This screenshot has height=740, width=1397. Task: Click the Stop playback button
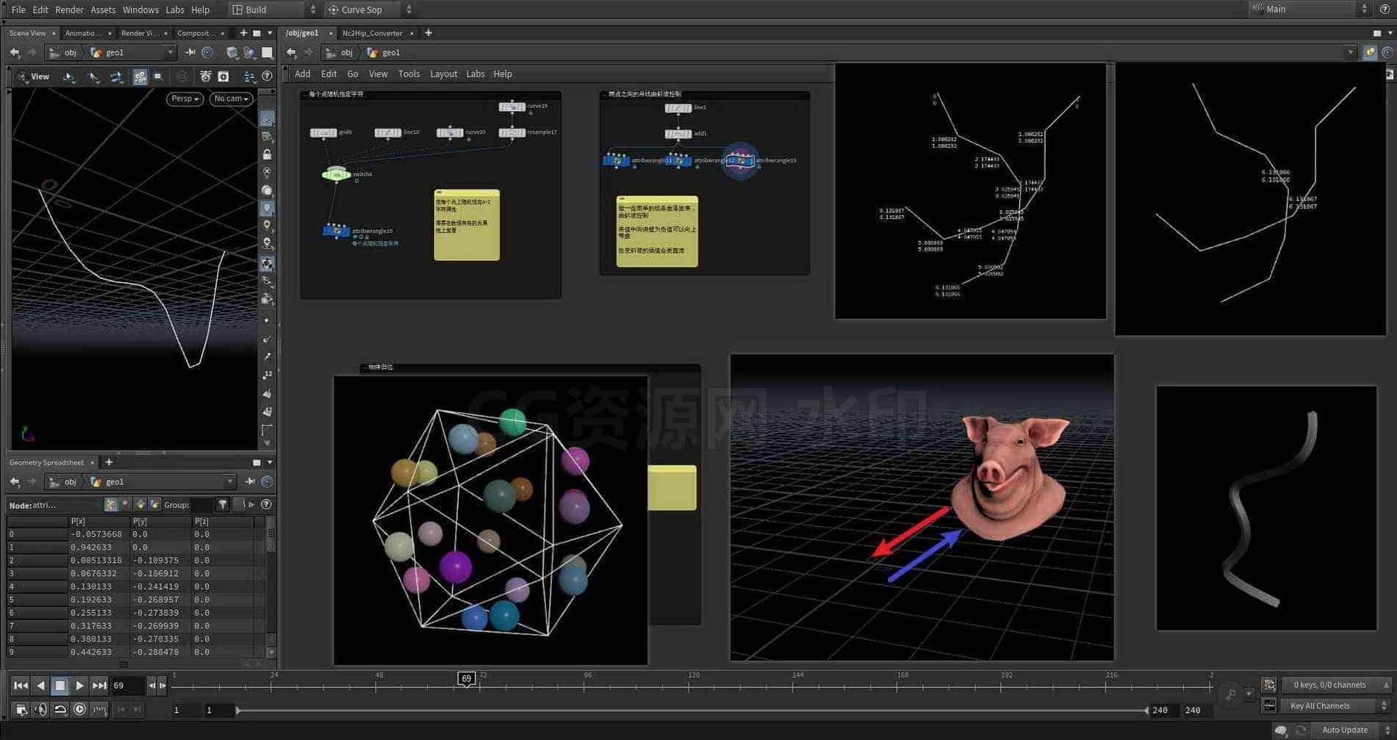tap(60, 686)
